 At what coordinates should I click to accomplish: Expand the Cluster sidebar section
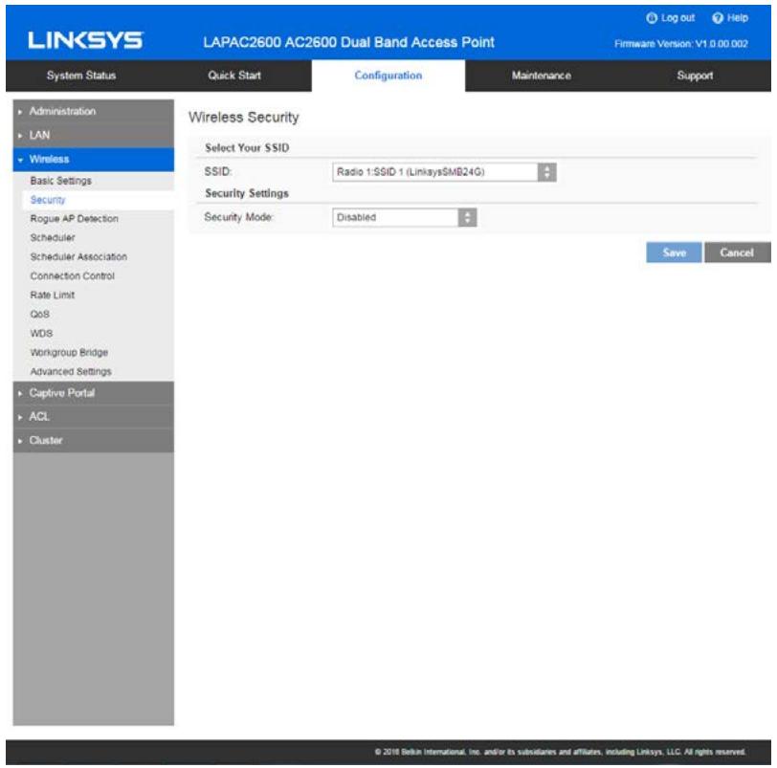pos(93,441)
